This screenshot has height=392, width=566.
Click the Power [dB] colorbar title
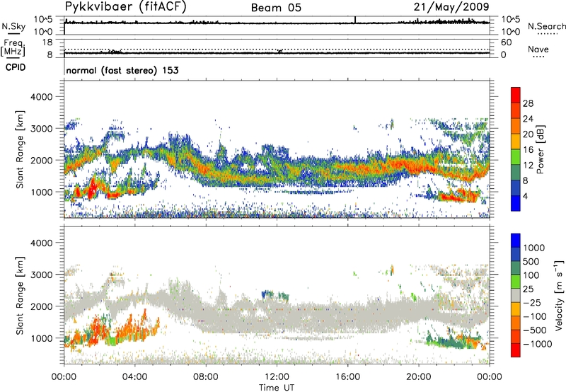(x=540, y=149)
